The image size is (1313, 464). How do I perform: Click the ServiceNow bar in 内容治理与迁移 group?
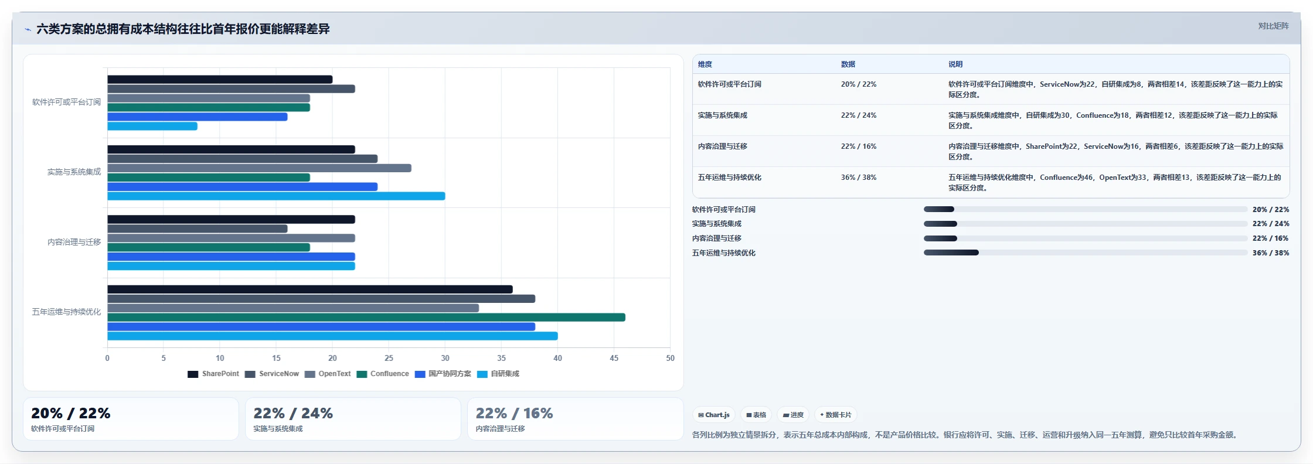(198, 229)
